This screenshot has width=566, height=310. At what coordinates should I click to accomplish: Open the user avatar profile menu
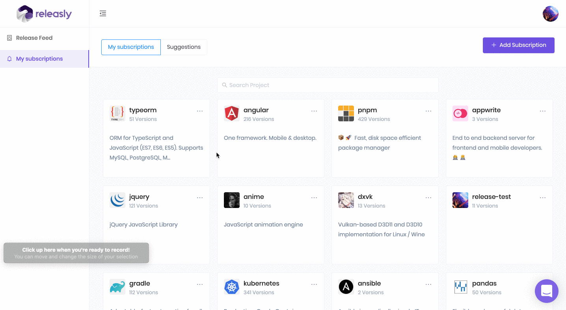pos(550,14)
